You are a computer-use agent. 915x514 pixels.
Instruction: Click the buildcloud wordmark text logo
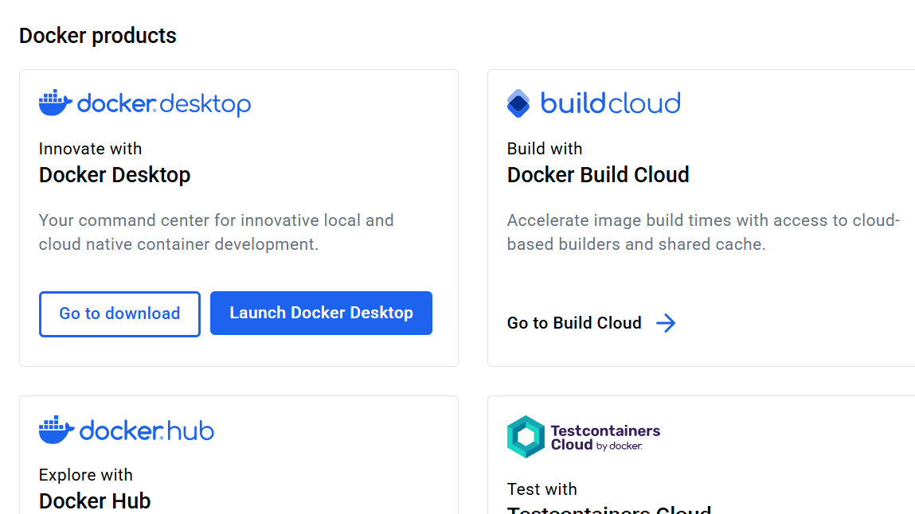pyautogui.click(x=610, y=103)
